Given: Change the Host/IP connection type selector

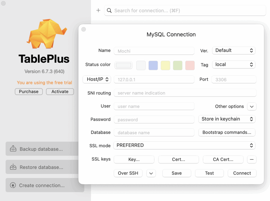Looking at the screenshot, I should point(97,79).
